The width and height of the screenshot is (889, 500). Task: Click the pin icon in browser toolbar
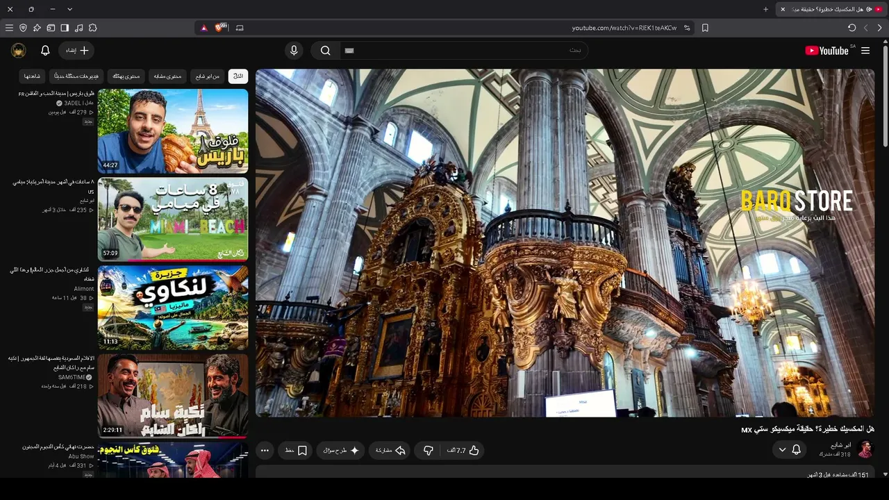[37, 28]
